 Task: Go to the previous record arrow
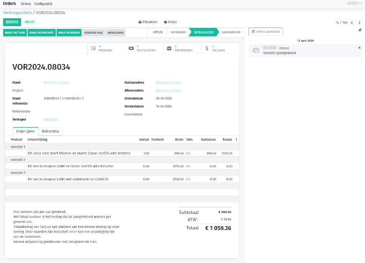click(x=352, y=22)
